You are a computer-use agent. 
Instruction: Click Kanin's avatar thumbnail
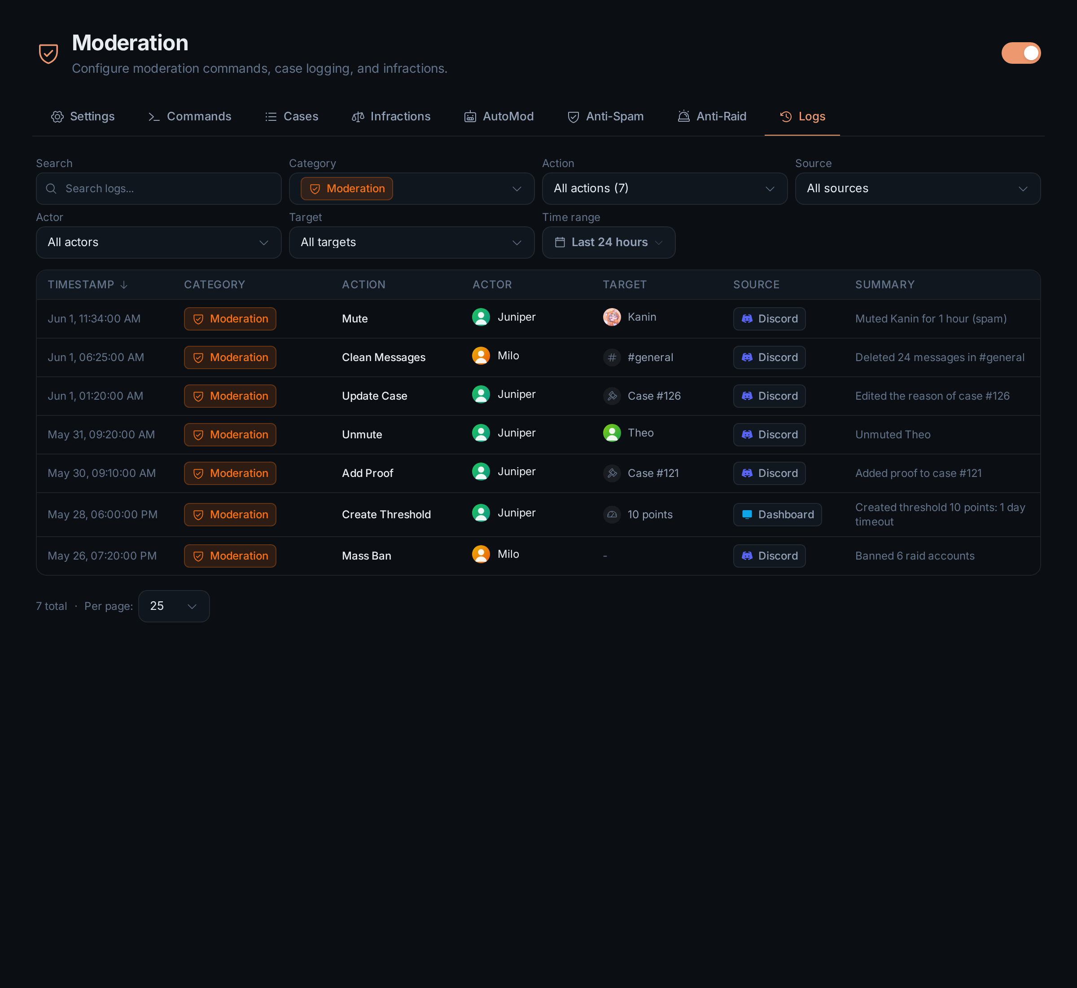pyautogui.click(x=612, y=317)
